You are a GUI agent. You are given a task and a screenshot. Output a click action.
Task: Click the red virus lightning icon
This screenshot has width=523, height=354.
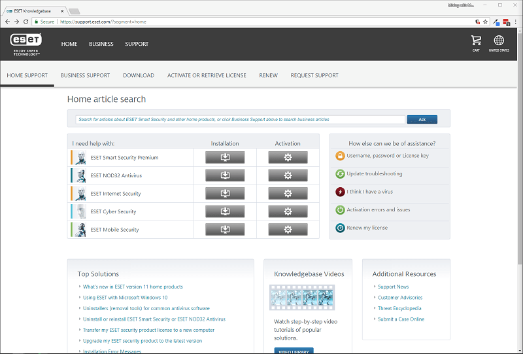coord(340,192)
